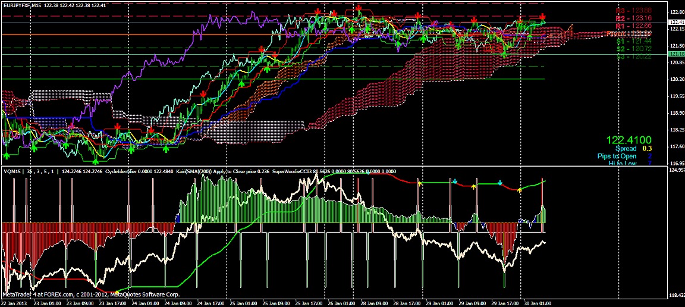
Task: Click the Spread 0.3 readout
Action: pos(633,149)
